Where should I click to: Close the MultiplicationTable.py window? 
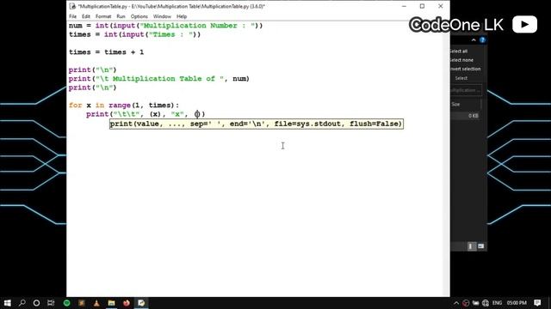[x=441, y=6]
